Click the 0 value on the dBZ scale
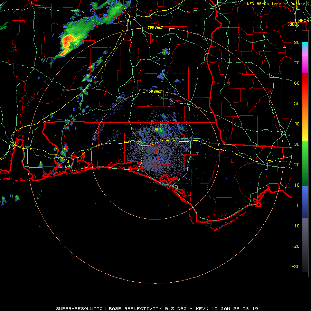The image size is (311, 311). coord(298,206)
